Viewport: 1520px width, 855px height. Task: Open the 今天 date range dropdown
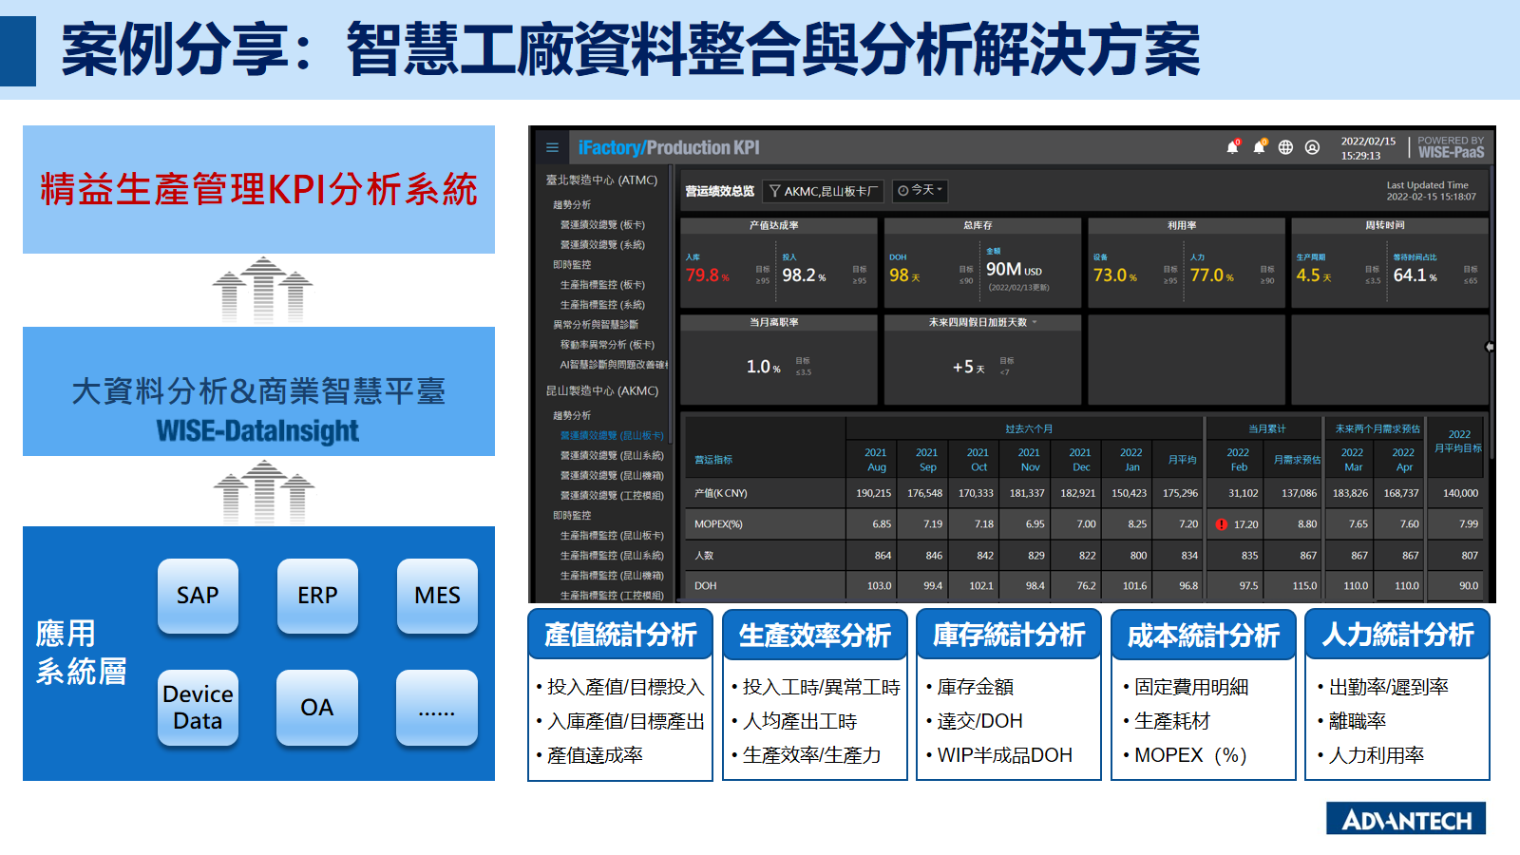(920, 191)
